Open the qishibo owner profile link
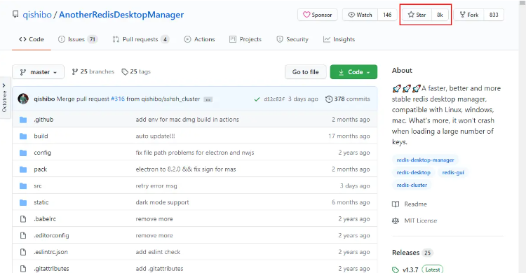Image resolution: width=526 pixels, height=273 pixels. pyautogui.click(x=37, y=15)
